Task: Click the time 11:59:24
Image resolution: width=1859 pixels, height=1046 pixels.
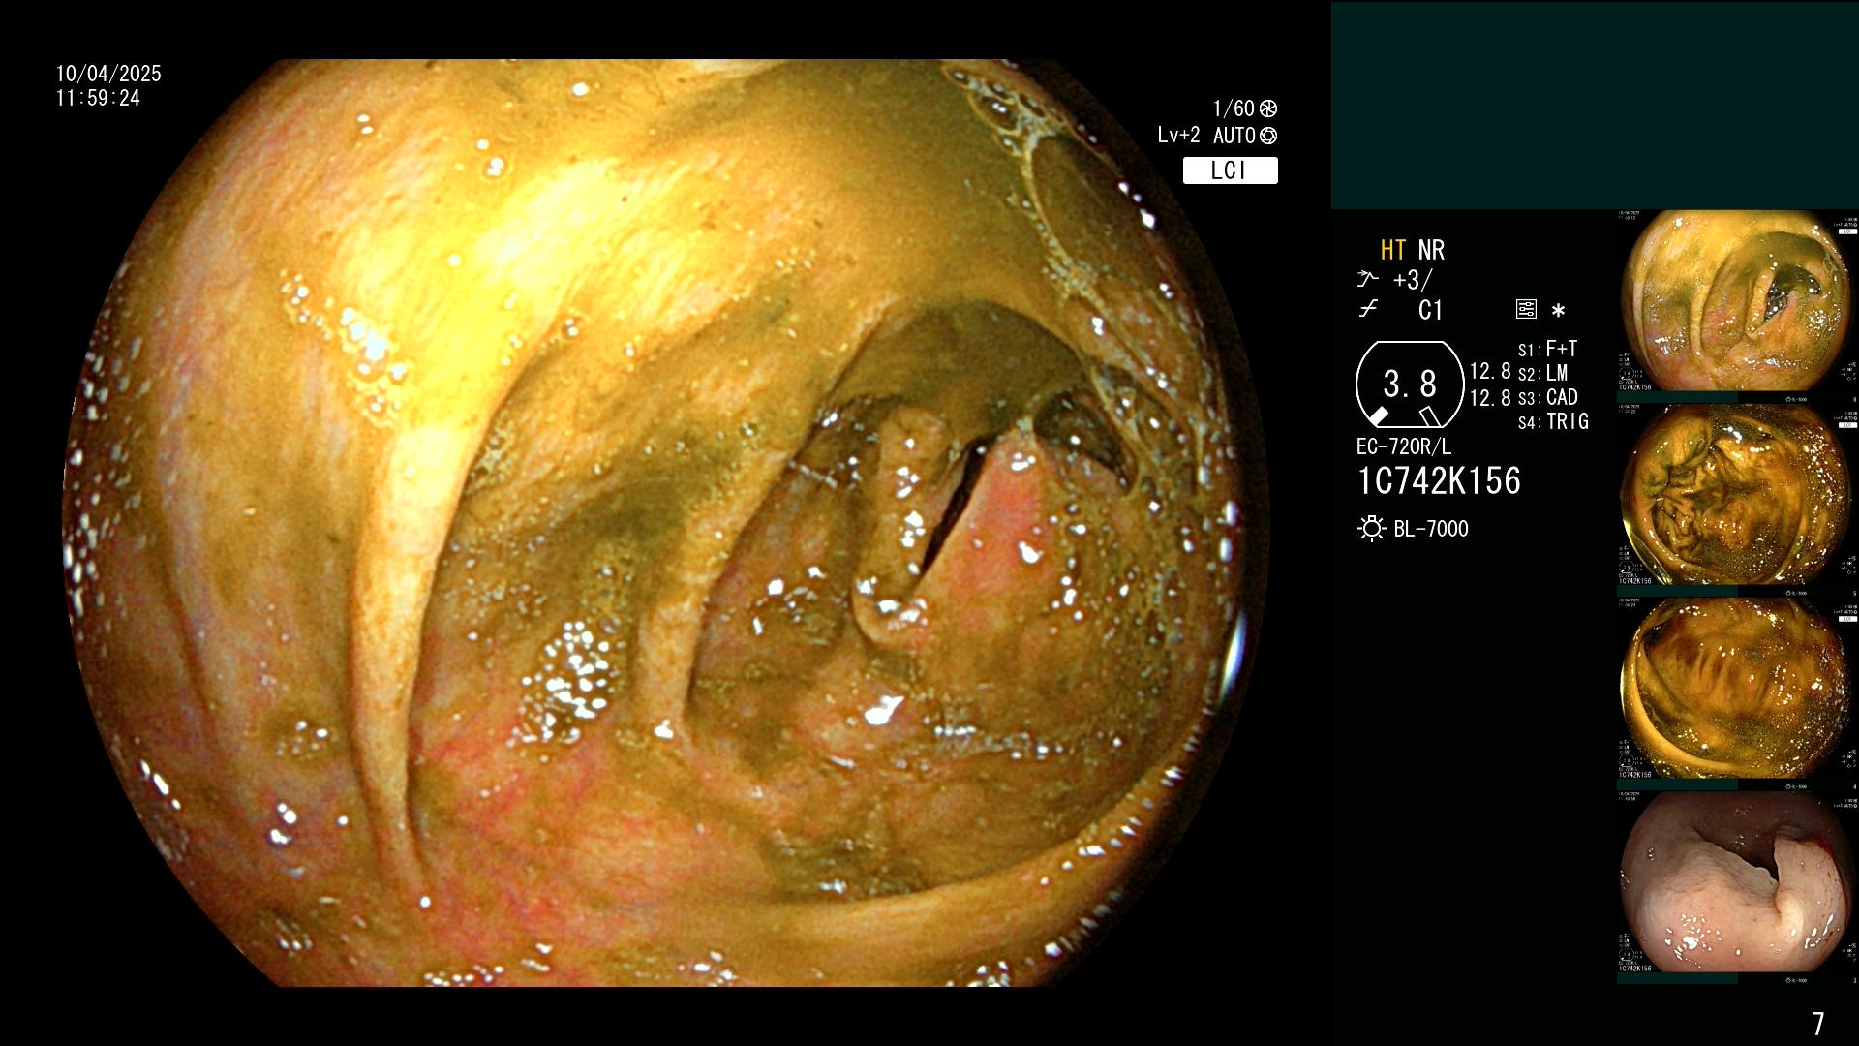Action: 98,98
